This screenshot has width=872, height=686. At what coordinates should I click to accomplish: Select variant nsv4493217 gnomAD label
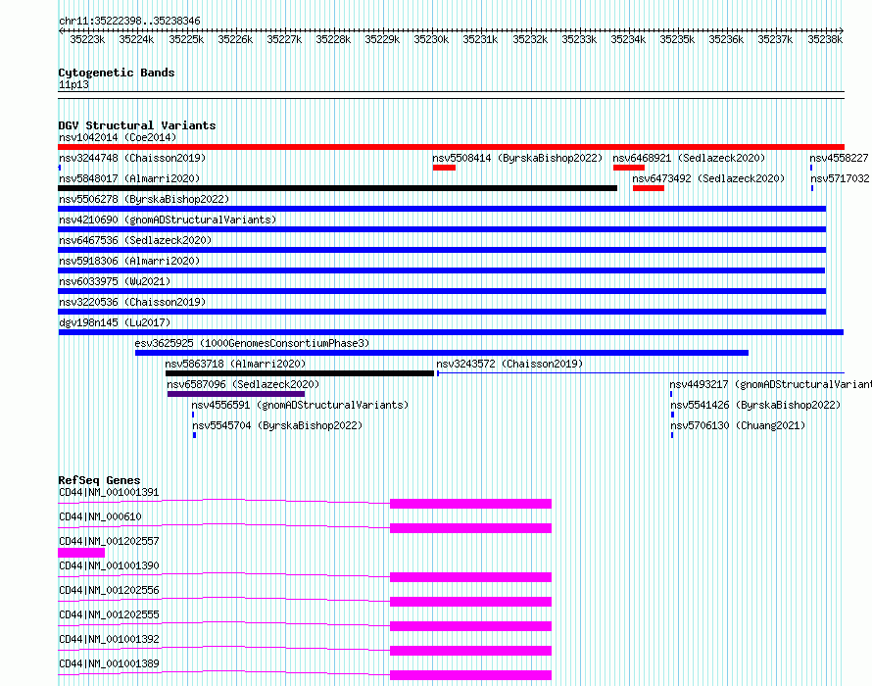point(770,384)
